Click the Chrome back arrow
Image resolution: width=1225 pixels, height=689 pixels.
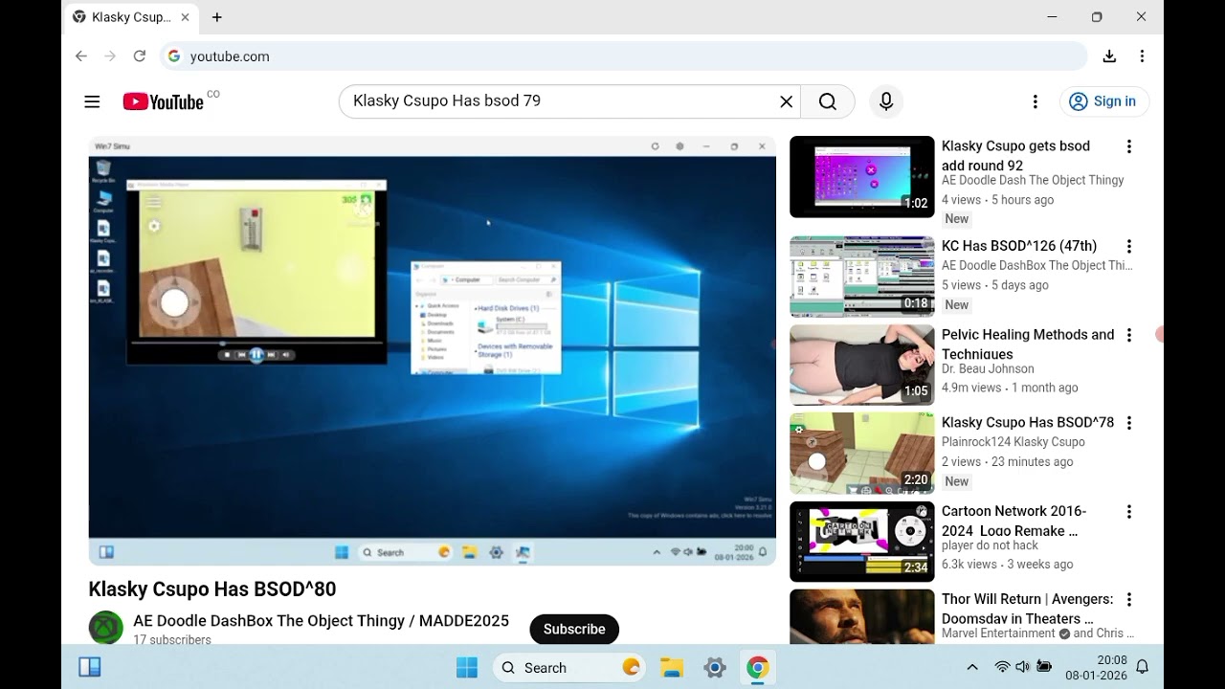(81, 56)
